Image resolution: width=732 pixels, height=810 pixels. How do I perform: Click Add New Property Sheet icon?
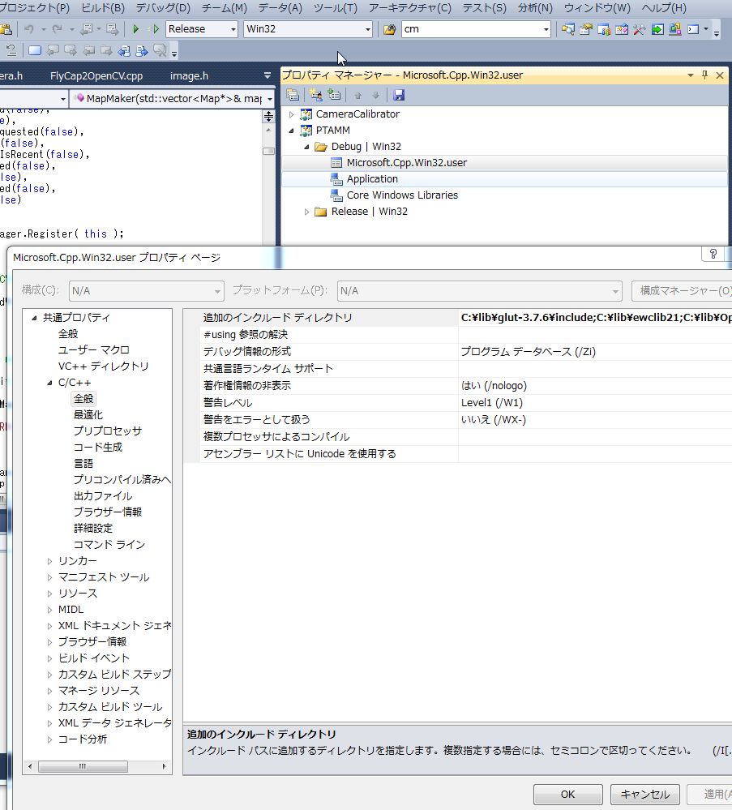[315, 95]
